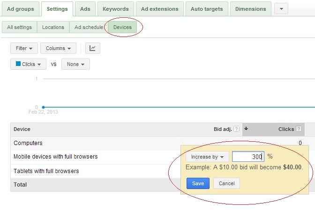Screen dimensions: 315x210
Task: Cancel the bid adjustment edit
Action: click(226, 183)
